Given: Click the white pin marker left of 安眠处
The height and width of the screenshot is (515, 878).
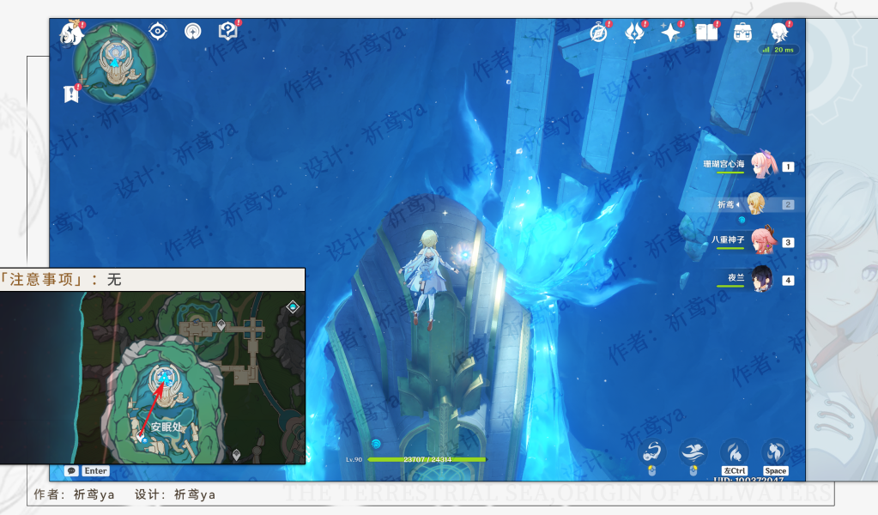Looking at the screenshot, I should pos(140,435).
